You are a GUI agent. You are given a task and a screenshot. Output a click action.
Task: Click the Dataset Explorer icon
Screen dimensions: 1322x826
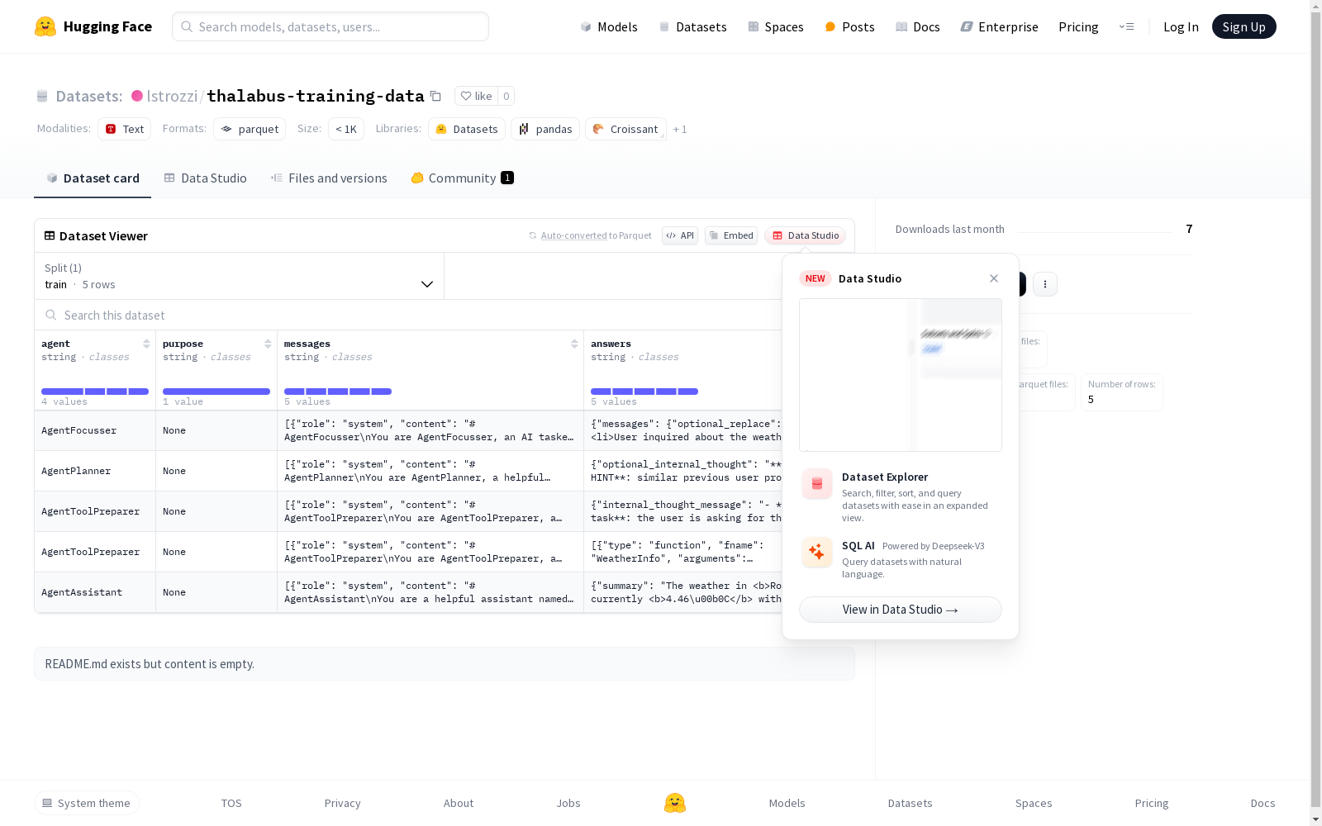817,484
